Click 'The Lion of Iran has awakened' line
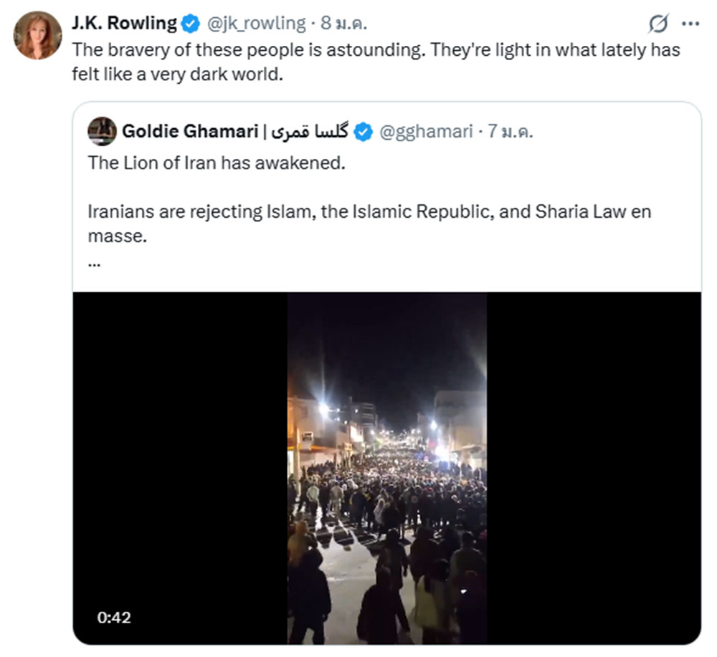Screen dimensions: 717x657 [x=217, y=163]
